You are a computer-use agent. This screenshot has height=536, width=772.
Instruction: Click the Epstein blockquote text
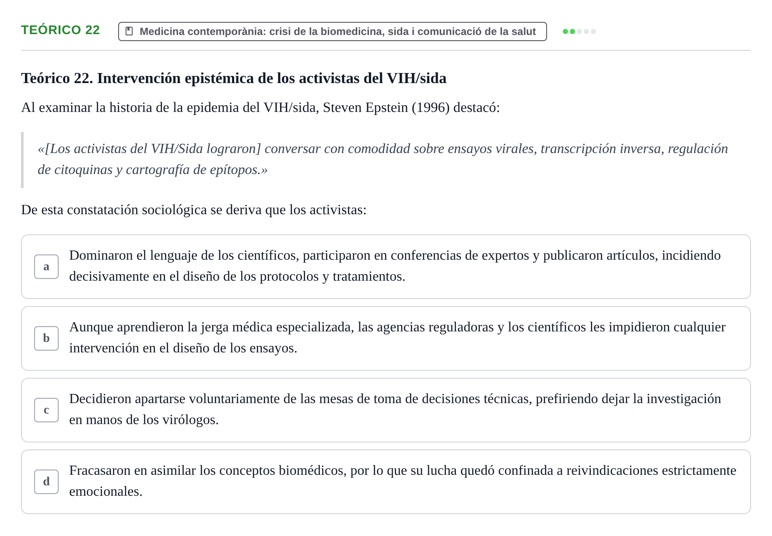point(382,159)
